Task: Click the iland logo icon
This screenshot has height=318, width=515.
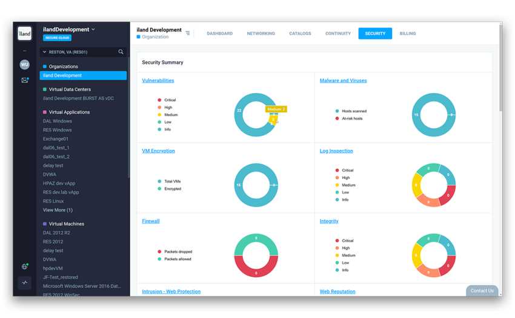Action: [x=25, y=33]
